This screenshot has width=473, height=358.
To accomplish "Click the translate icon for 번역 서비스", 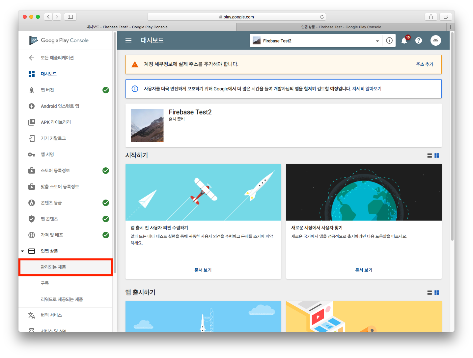I will (x=32, y=316).
